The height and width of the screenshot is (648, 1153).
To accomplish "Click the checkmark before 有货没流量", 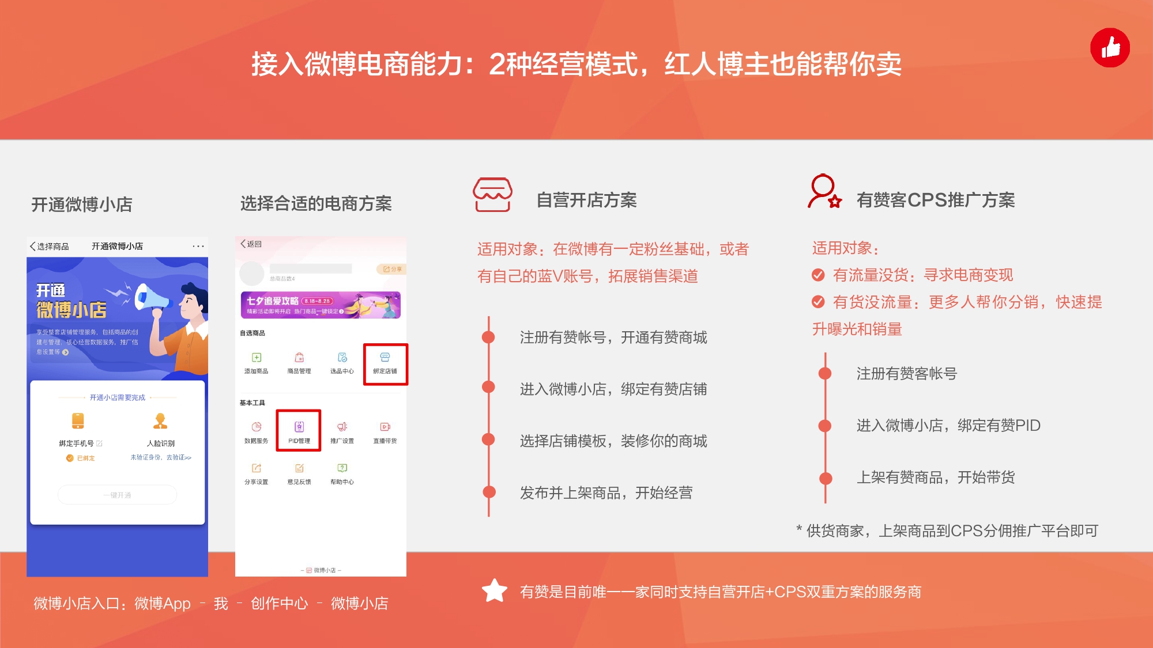I will (x=818, y=301).
